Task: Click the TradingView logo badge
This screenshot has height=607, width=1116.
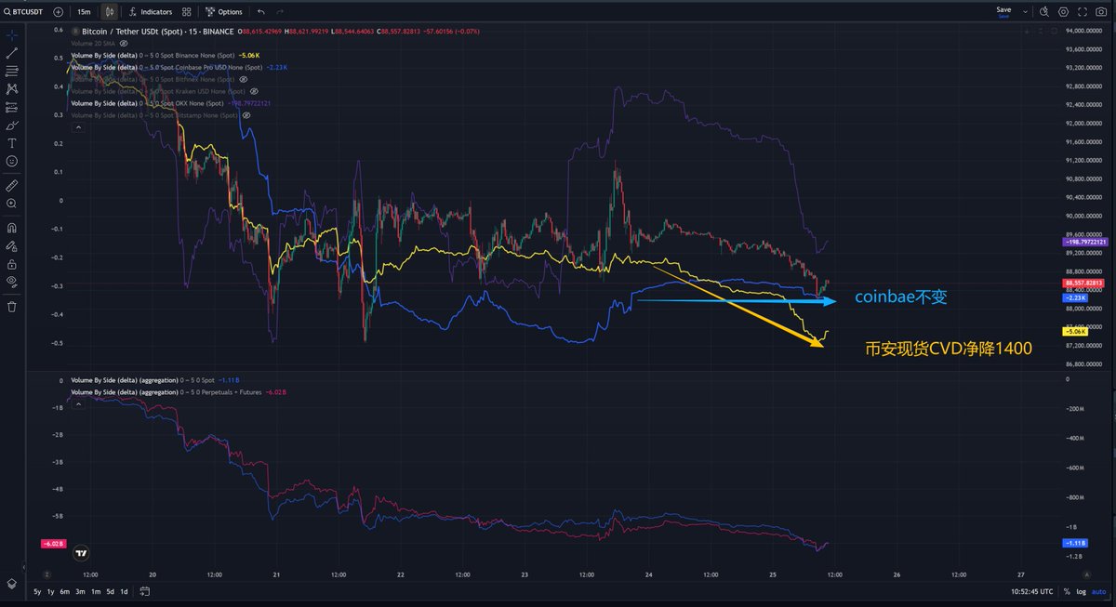Action: click(82, 552)
